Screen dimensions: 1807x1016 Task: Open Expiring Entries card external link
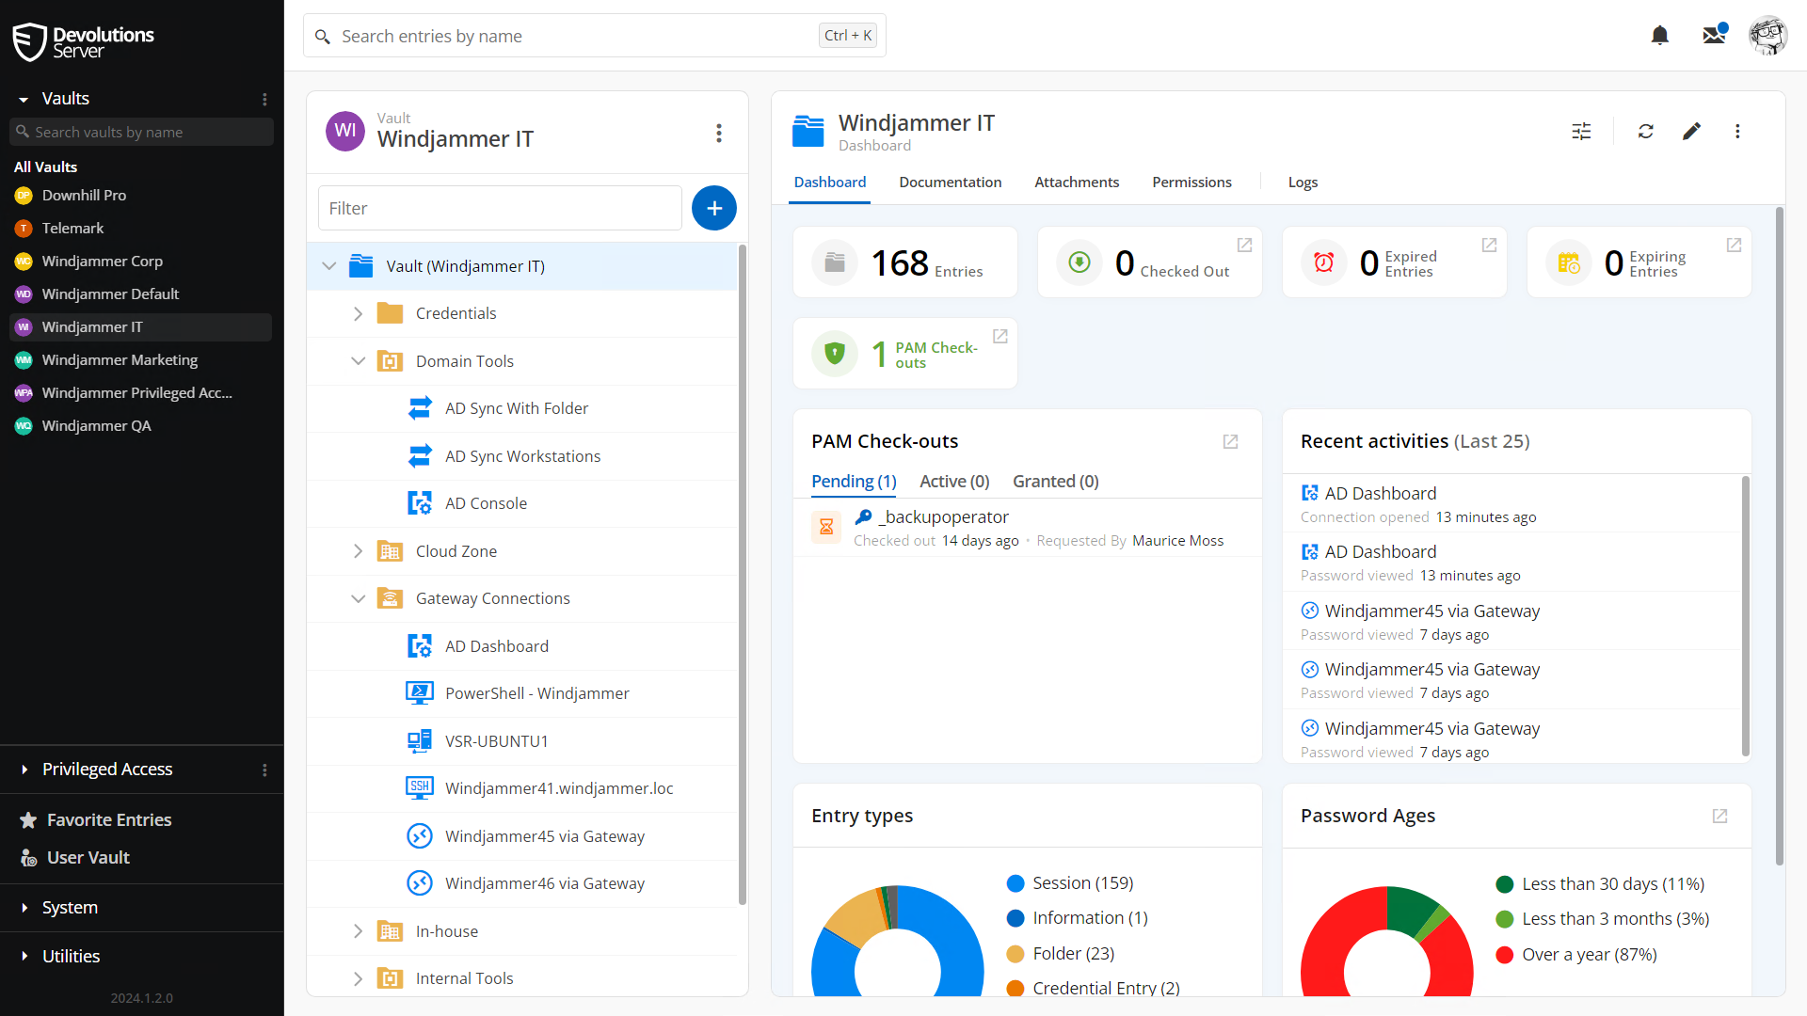(1734, 245)
